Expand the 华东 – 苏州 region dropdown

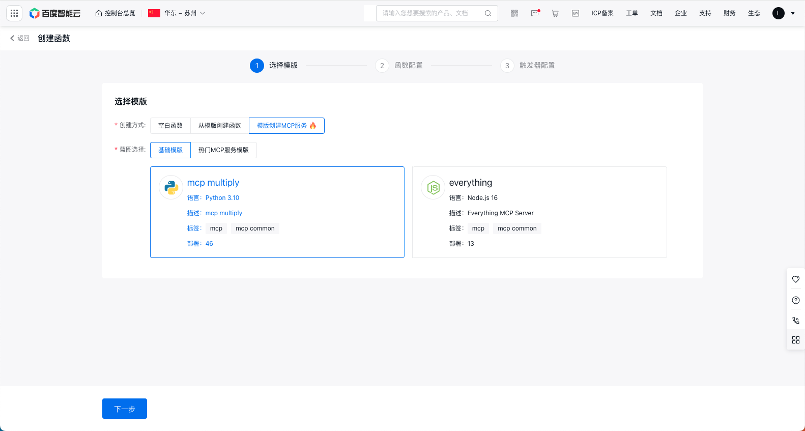(177, 13)
